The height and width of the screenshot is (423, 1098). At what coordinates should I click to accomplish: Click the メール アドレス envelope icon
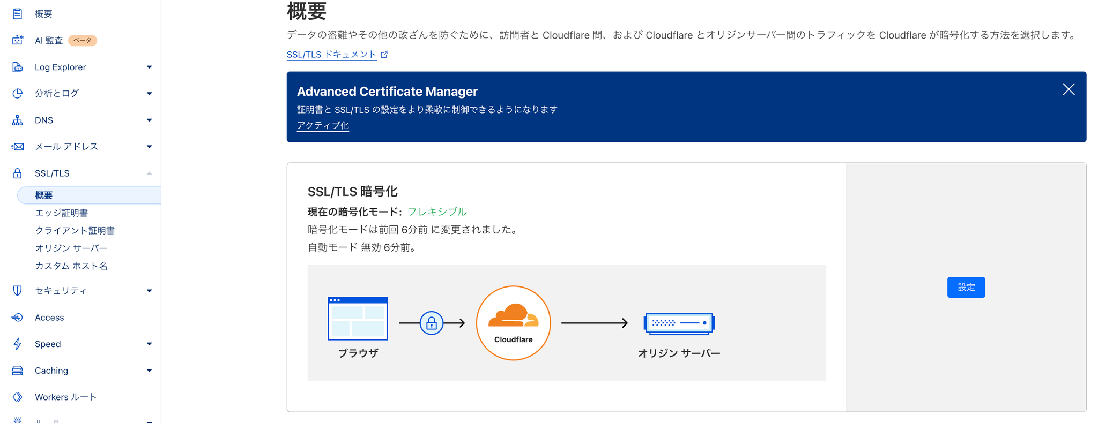coord(18,147)
